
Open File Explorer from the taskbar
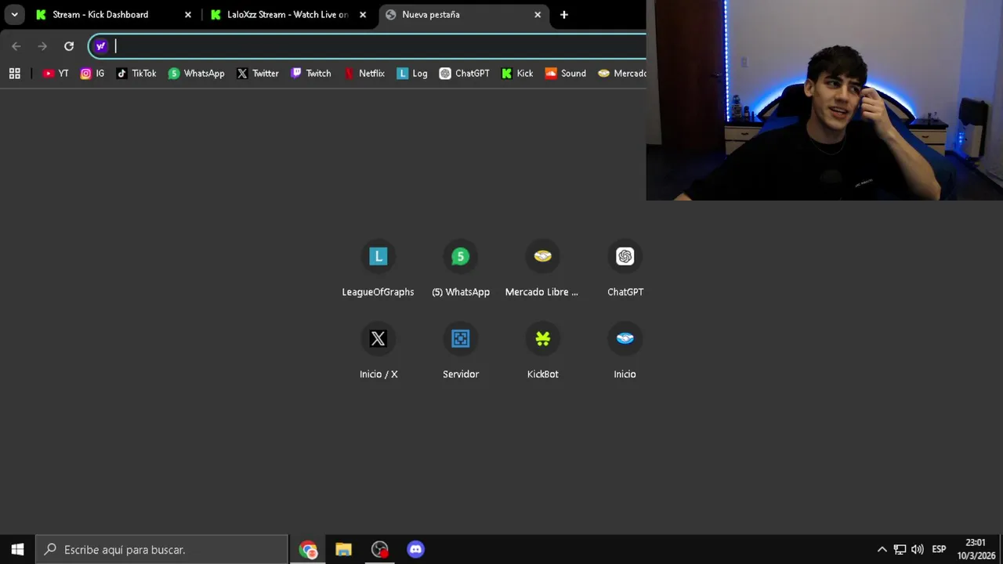pos(343,549)
